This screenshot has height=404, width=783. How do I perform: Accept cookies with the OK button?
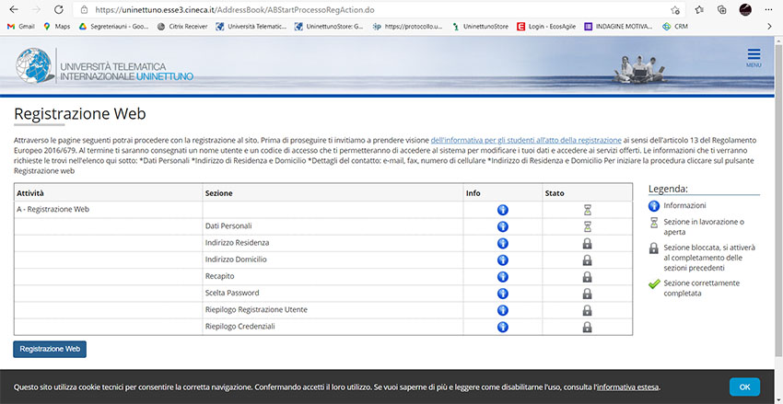744,387
